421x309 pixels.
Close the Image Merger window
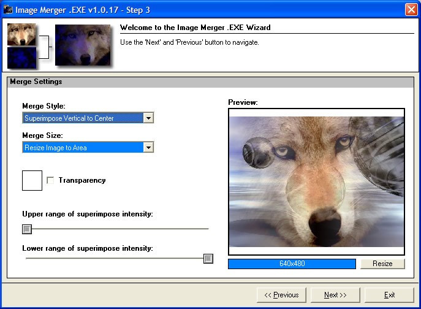(411, 10)
